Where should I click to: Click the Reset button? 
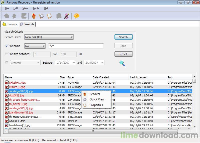coord(123,54)
